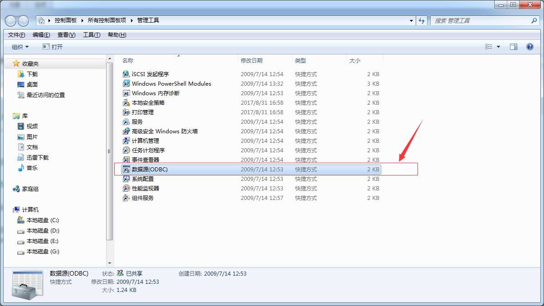The width and height of the screenshot is (544, 306).
Task: Select the Windows PowerShell Modules icon
Action: tap(126, 83)
